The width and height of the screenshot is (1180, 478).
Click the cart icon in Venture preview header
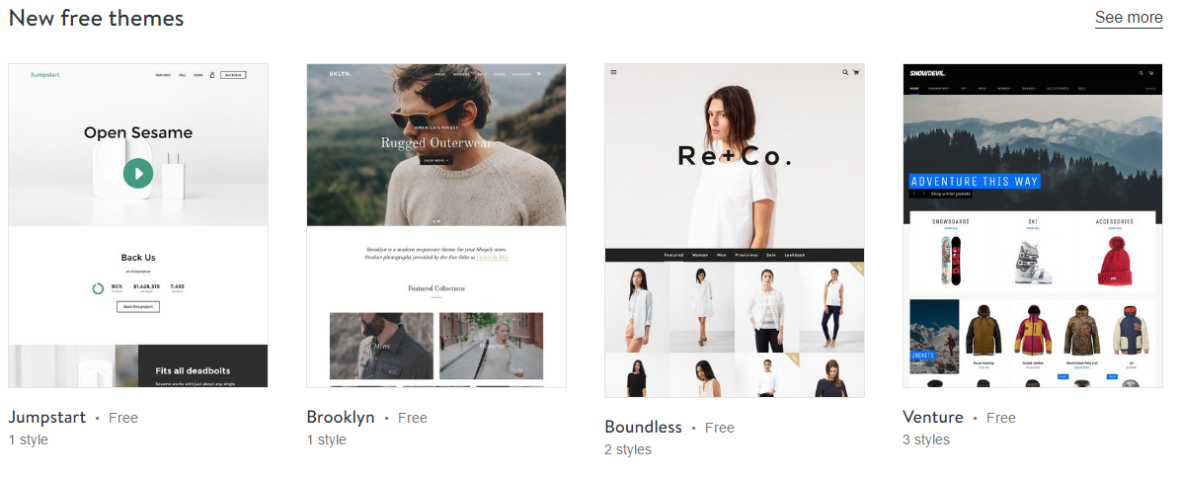[x=1151, y=73]
